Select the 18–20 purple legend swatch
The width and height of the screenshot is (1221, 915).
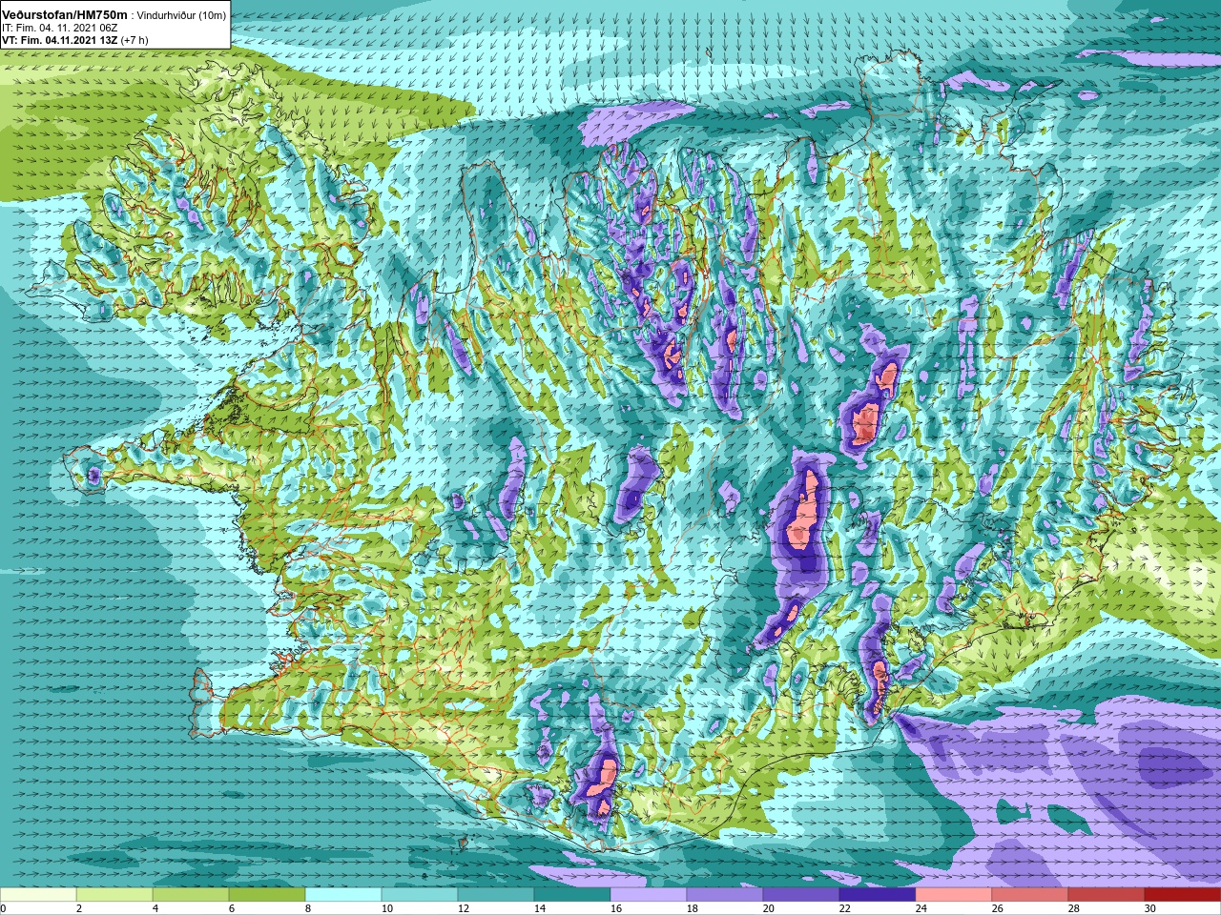(x=725, y=895)
